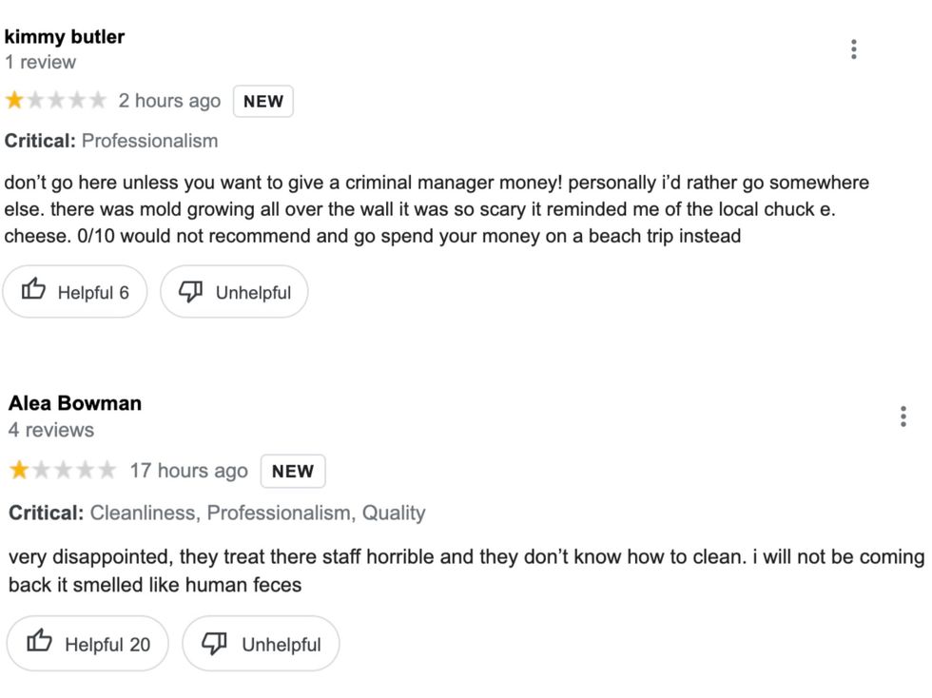This screenshot has height=698, width=932.
Task: Open kimmy butler's reviewer profile
Action: pos(65,37)
